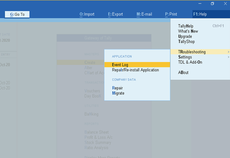
Task: Select Upgrade from Help menu
Action: pyautogui.click(x=185, y=36)
